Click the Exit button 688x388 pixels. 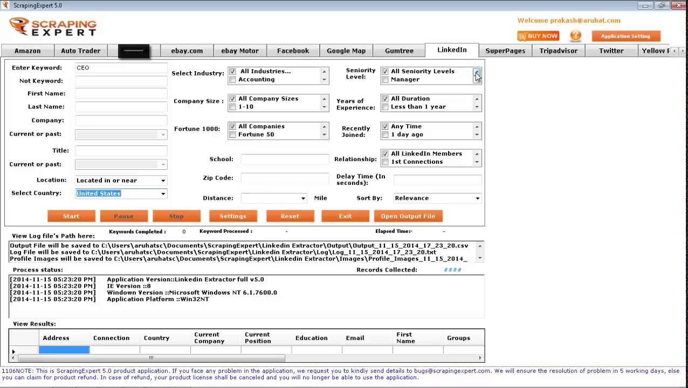[346, 216]
